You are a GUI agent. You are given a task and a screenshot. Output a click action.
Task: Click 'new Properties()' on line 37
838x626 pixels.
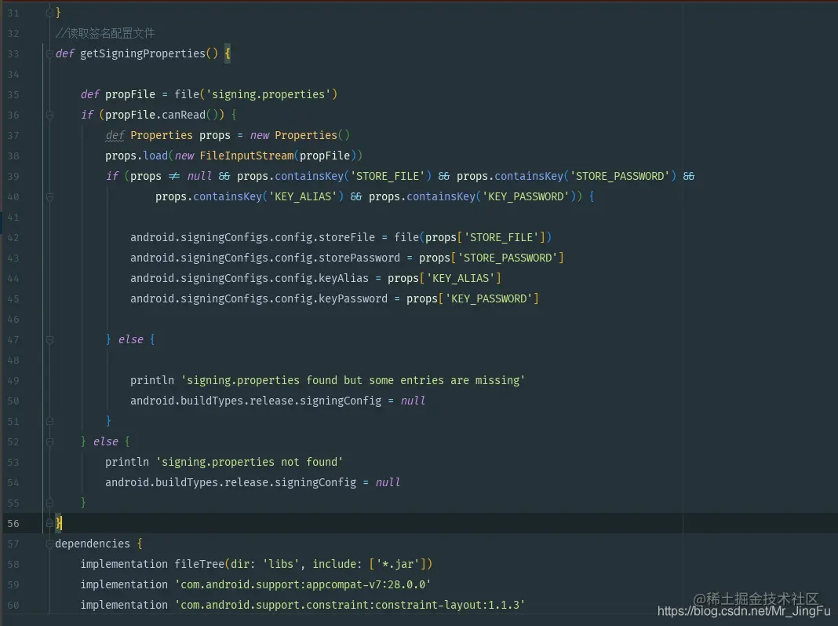click(300, 135)
